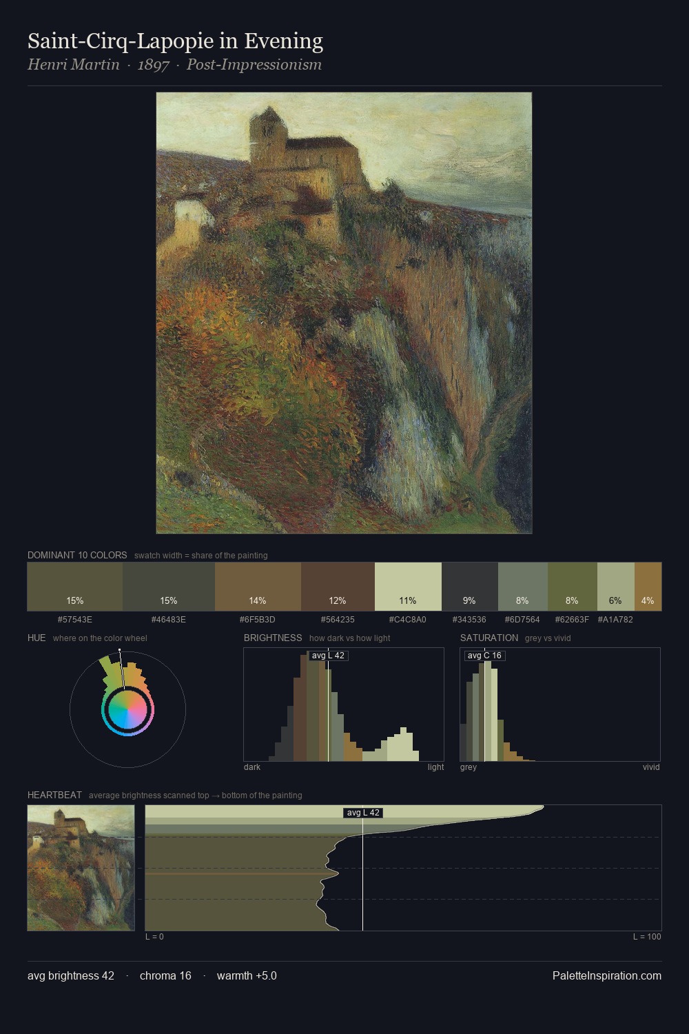Select the 6% sage swatch #A1A782
The height and width of the screenshot is (1034, 689).
(x=615, y=587)
